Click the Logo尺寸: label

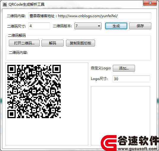(99, 79)
